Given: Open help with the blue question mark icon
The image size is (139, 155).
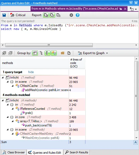Looking at the screenshot, I should pyautogui.click(x=77, y=15).
